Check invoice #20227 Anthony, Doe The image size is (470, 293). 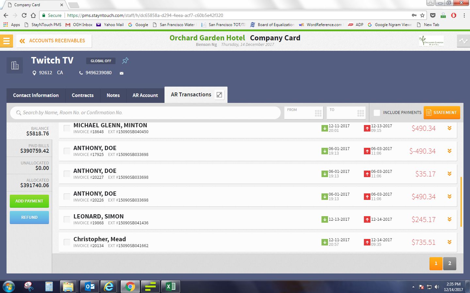(67, 174)
